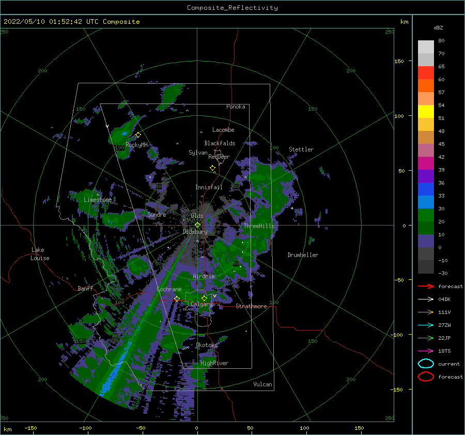Click the Vulcan label

pos(263,384)
